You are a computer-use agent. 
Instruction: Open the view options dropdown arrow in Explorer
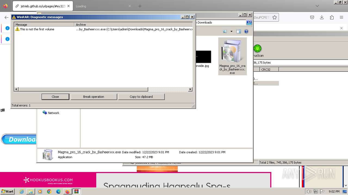coord(231,31)
